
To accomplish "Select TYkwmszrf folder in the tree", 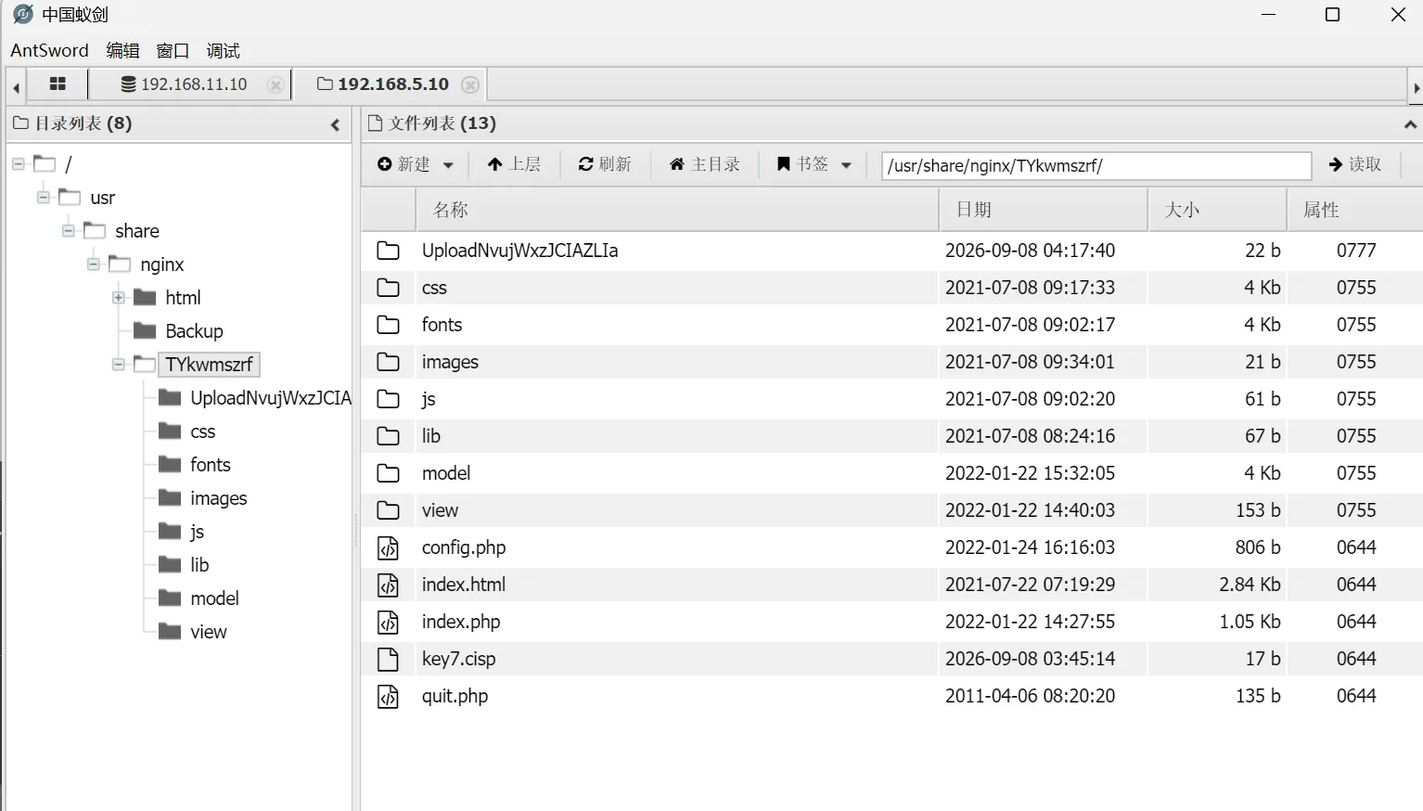I will pos(209,365).
